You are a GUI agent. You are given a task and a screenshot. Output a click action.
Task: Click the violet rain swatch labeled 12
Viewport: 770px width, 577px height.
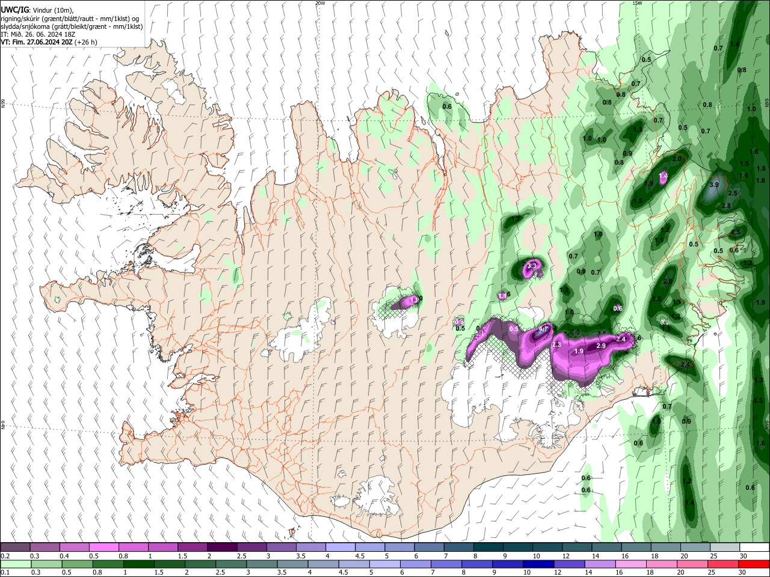coord(569,564)
